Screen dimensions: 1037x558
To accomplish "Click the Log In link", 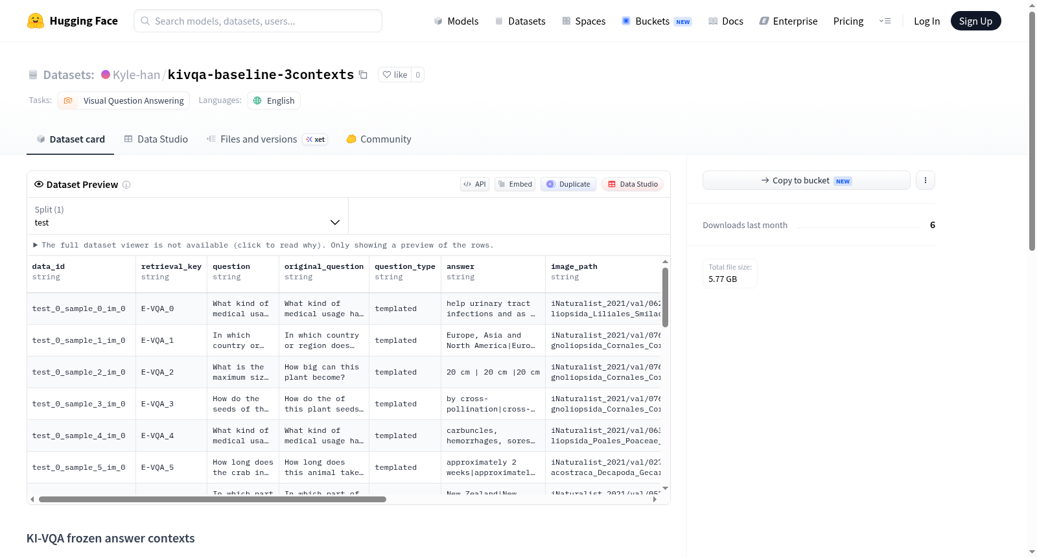I will (x=927, y=21).
